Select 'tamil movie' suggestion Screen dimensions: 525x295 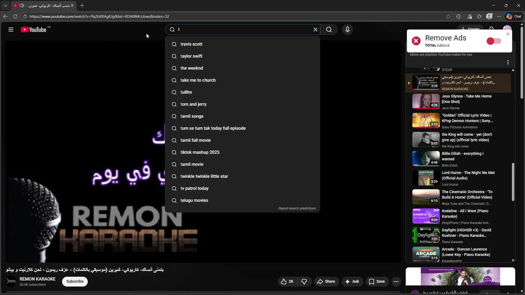click(242, 164)
